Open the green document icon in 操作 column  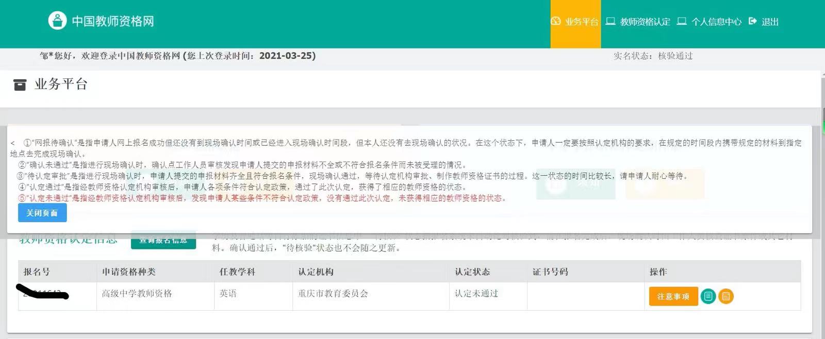[x=708, y=296]
